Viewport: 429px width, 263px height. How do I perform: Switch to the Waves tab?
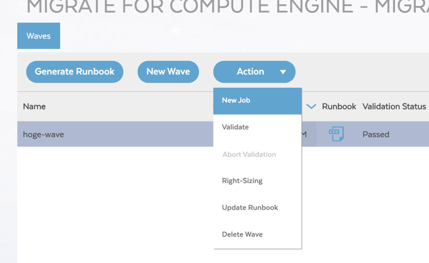[39, 36]
